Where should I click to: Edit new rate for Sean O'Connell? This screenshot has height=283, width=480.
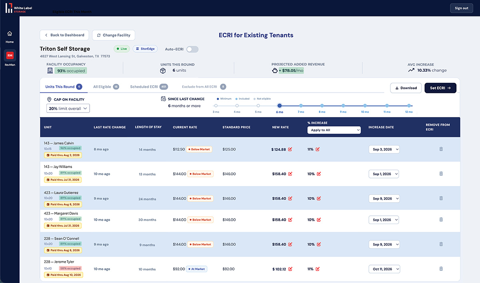(290, 244)
